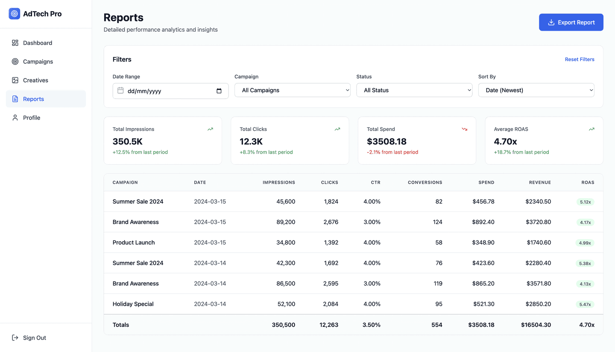Click the Total Spend downward trend icon
This screenshot has width=615, height=352.
click(x=464, y=129)
